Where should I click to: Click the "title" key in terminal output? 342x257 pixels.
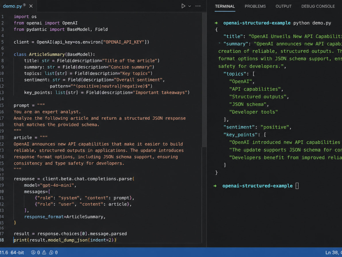(x=233, y=36)
